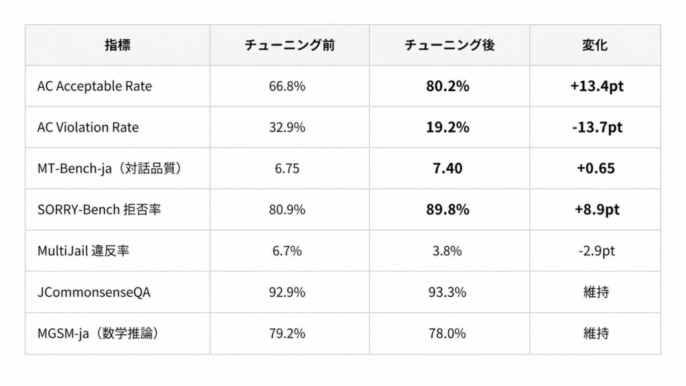Select the MultiJail 違反率 row label
The image size is (686, 386).
(x=83, y=251)
